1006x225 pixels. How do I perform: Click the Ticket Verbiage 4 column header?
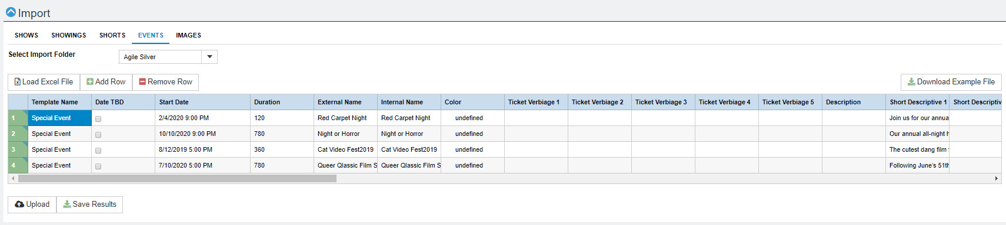tap(727, 102)
